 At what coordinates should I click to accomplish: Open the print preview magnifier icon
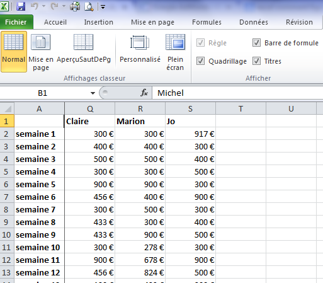tap(89, 6)
